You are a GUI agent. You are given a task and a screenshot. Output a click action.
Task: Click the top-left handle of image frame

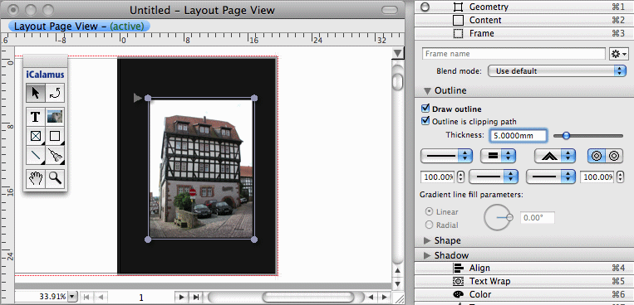[x=148, y=98]
